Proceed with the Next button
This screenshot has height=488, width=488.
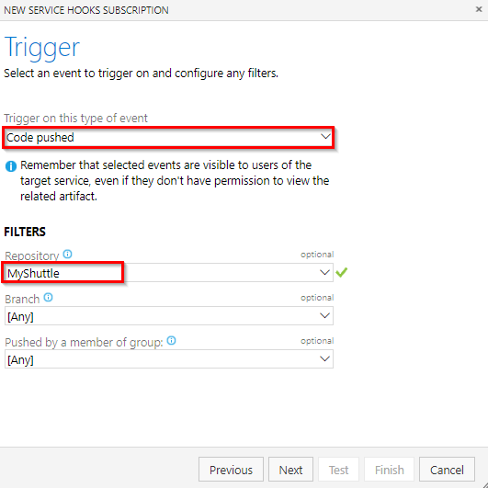(x=290, y=470)
